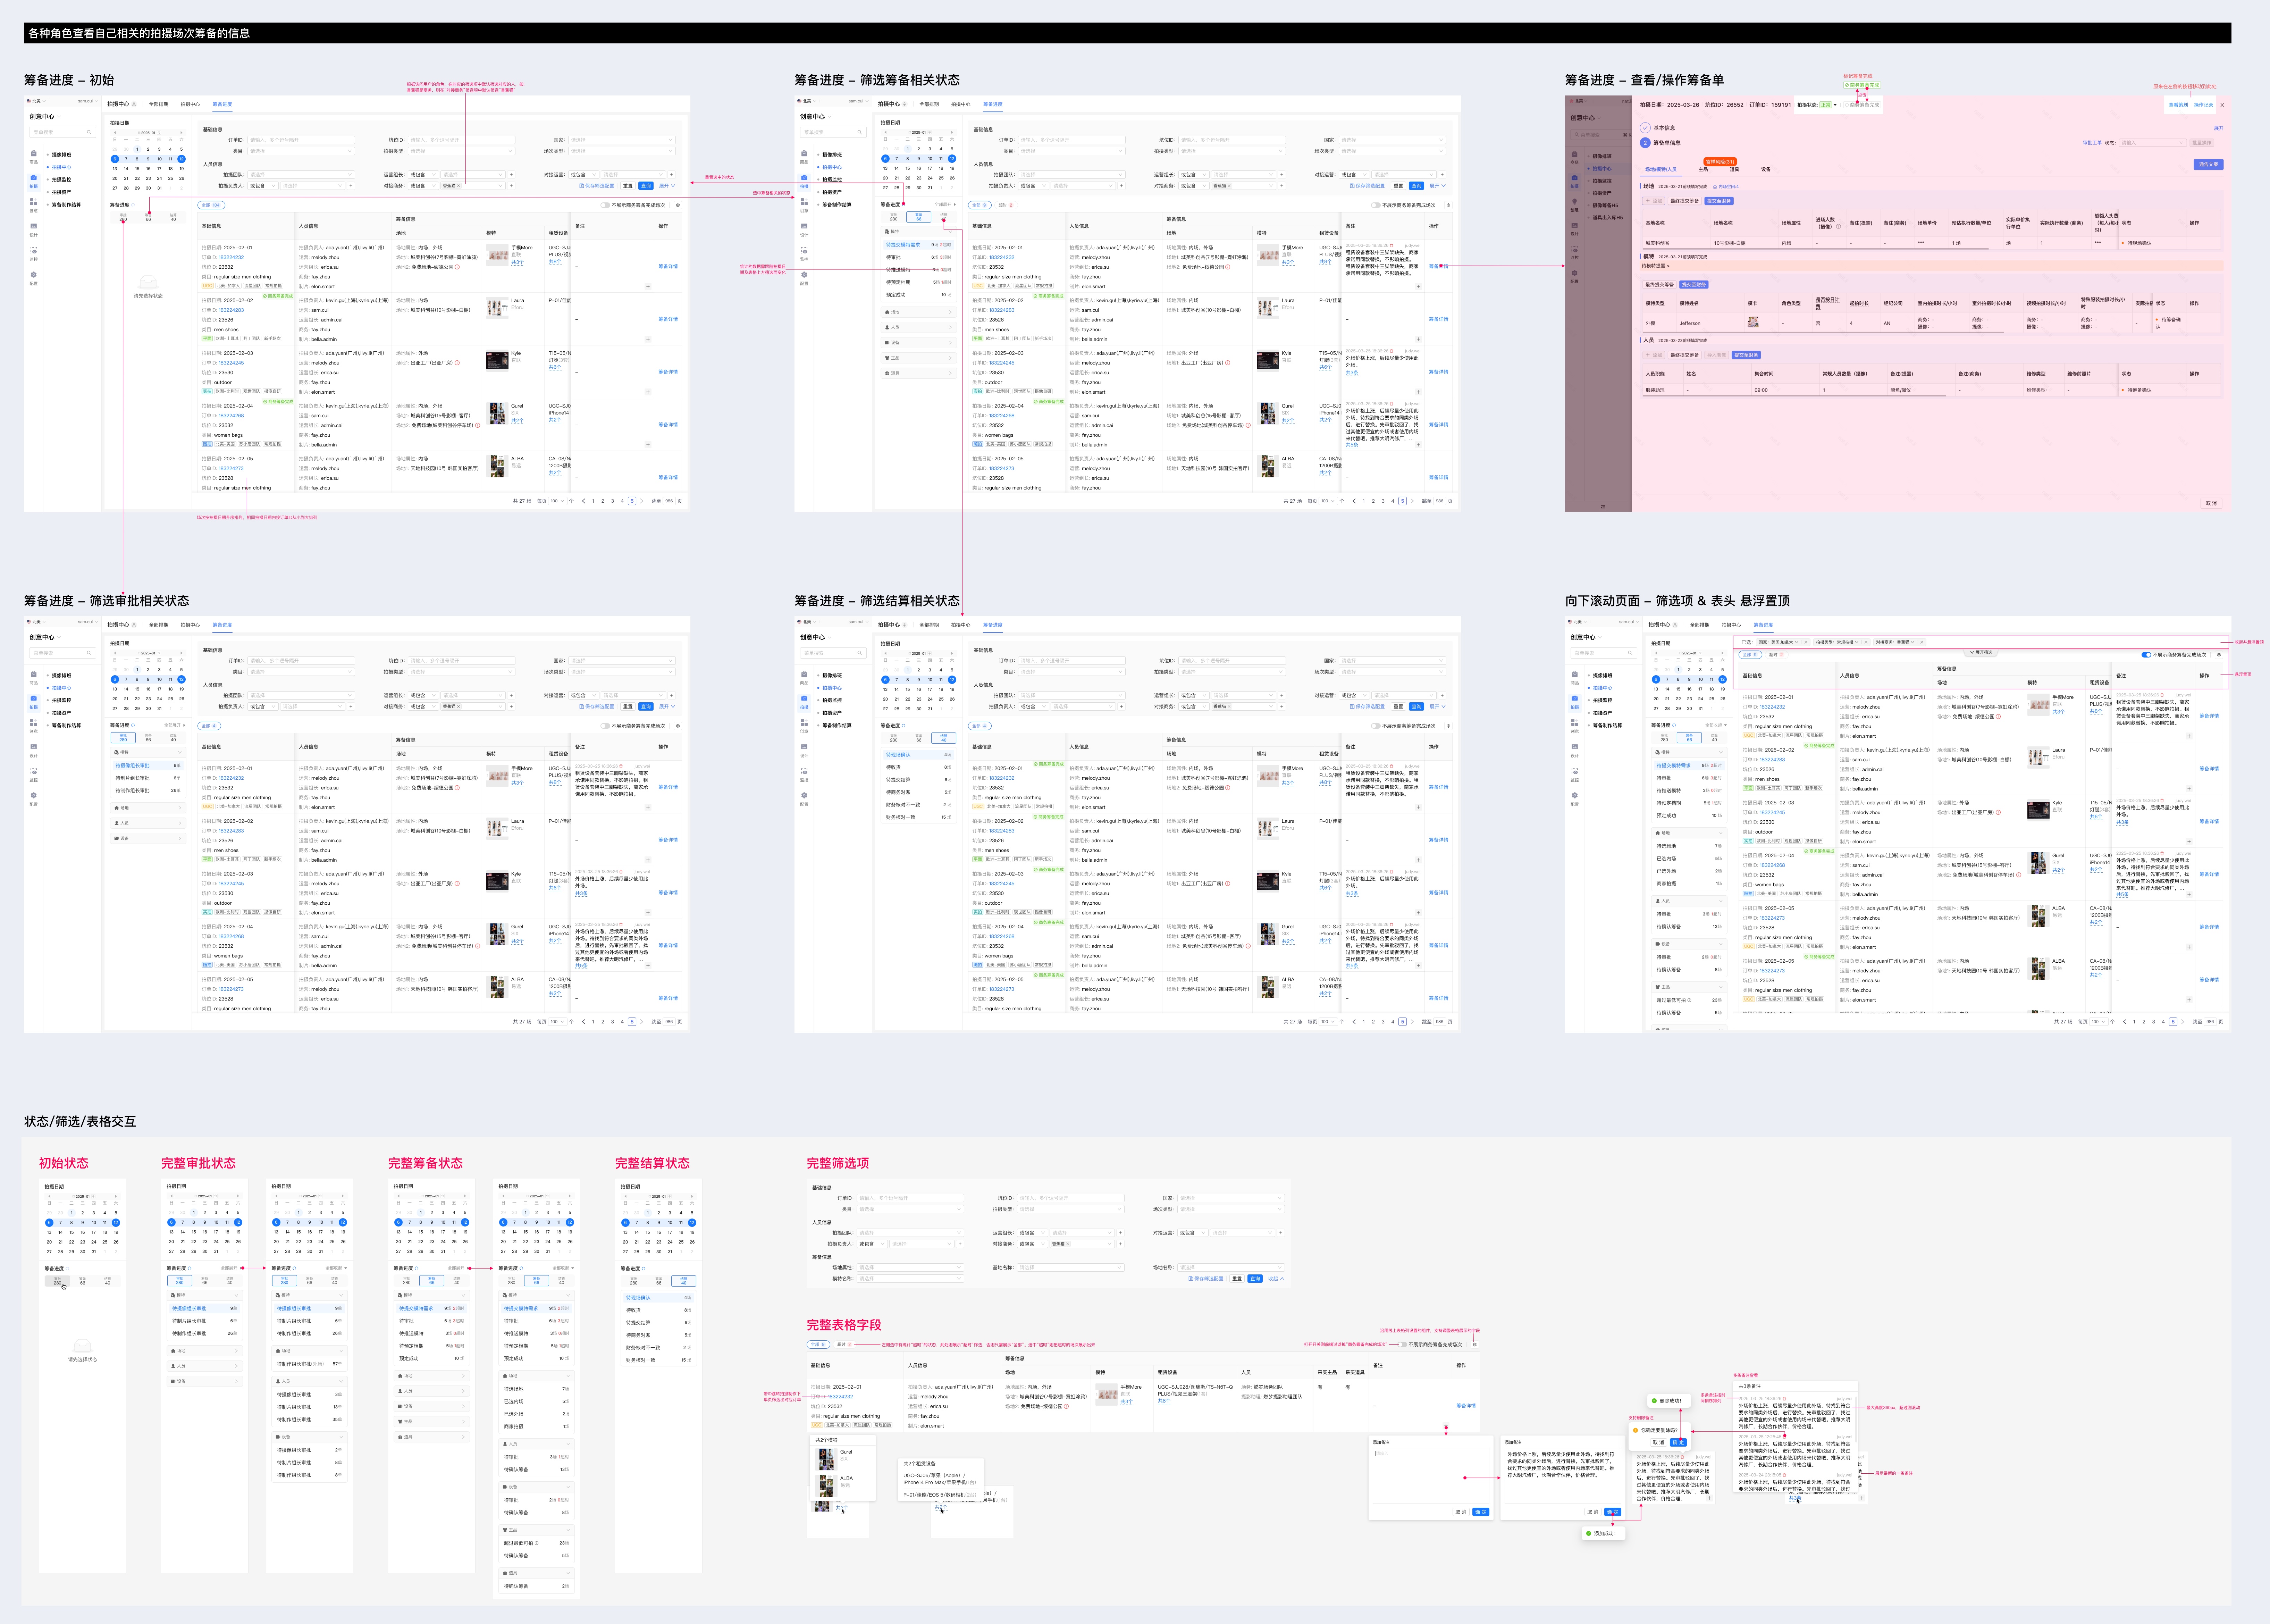
Task: Click sidebar collapse icon in 查看/操作筹备单 frame
Action: (1603, 507)
